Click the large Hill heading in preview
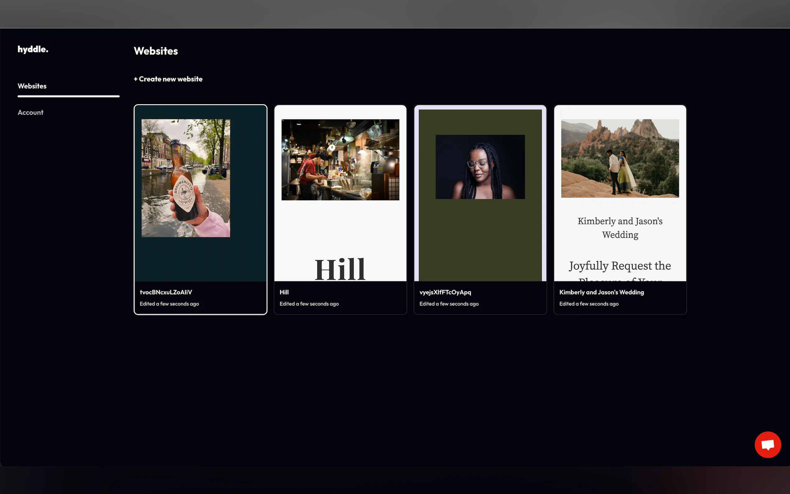790x494 pixels. point(340,269)
